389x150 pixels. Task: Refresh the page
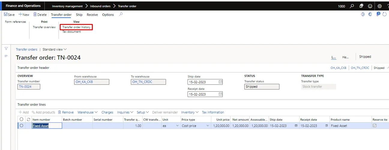[x=385, y=14]
